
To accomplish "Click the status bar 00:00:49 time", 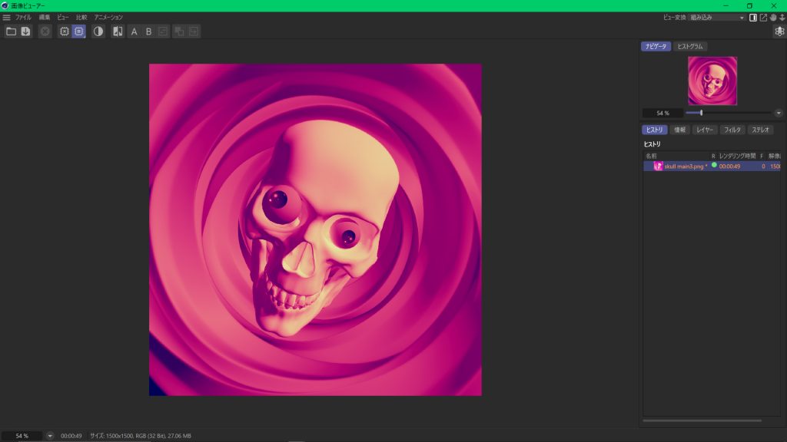I will pyautogui.click(x=71, y=436).
